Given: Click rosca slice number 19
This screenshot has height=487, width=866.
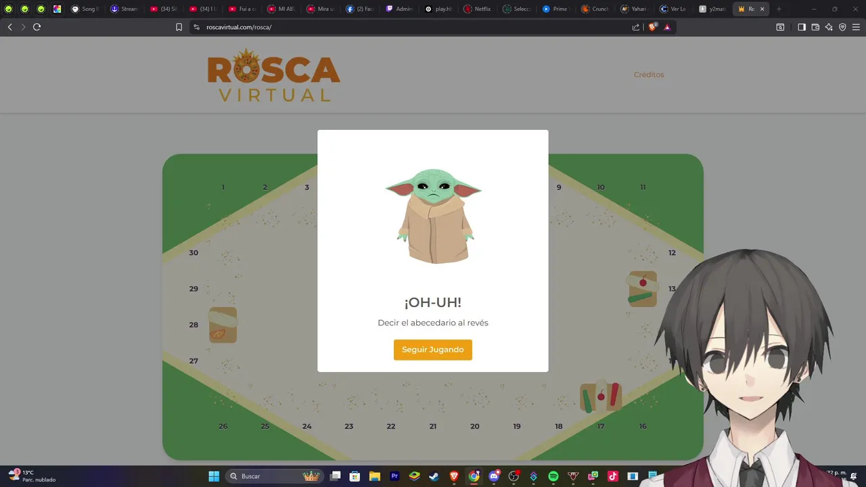Looking at the screenshot, I should (517, 426).
